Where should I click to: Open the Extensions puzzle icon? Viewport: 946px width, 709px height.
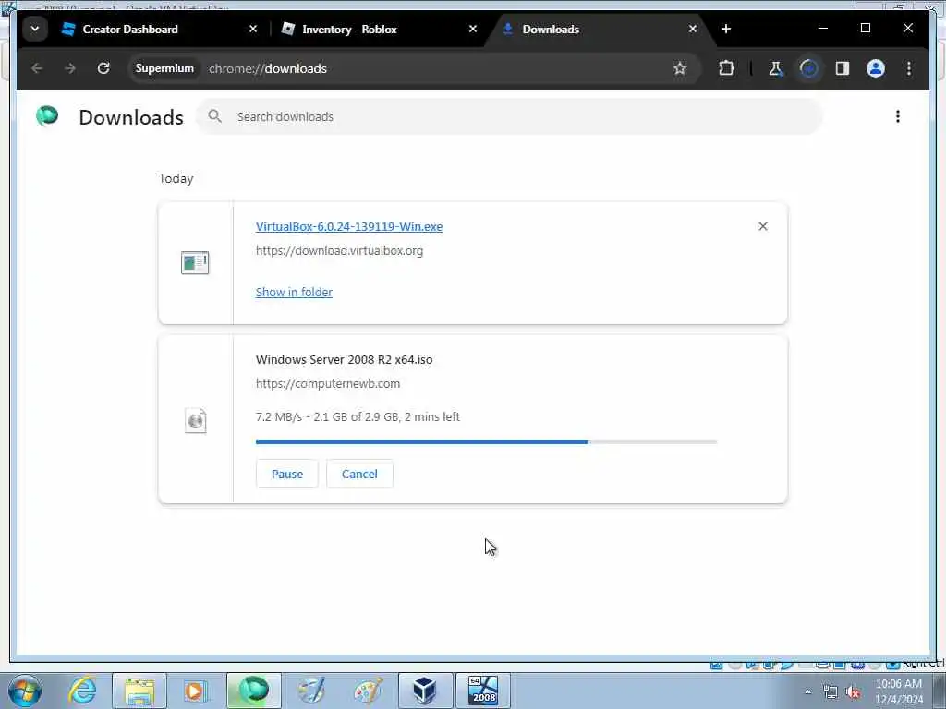(726, 68)
